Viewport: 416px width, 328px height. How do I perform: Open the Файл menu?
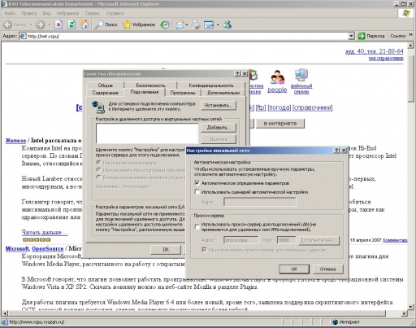(10, 13)
